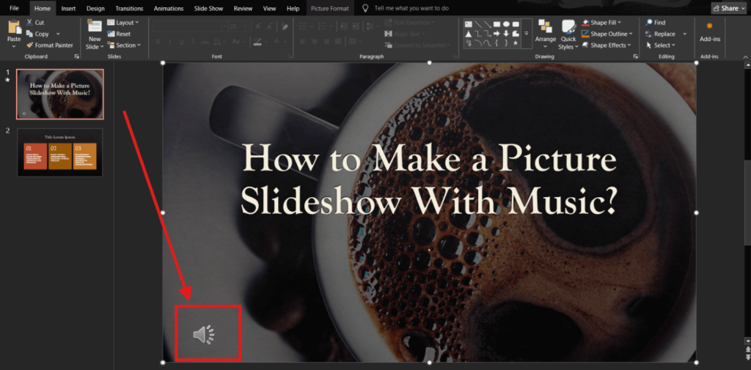The image size is (751, 370).
Task: Open the Layout dropdown
Action: [x=123, y=23]
